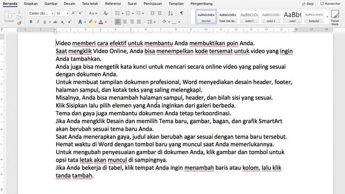Switch to the Desain tab
This screenshot has width=345, height=194.
tap(70, 4)
